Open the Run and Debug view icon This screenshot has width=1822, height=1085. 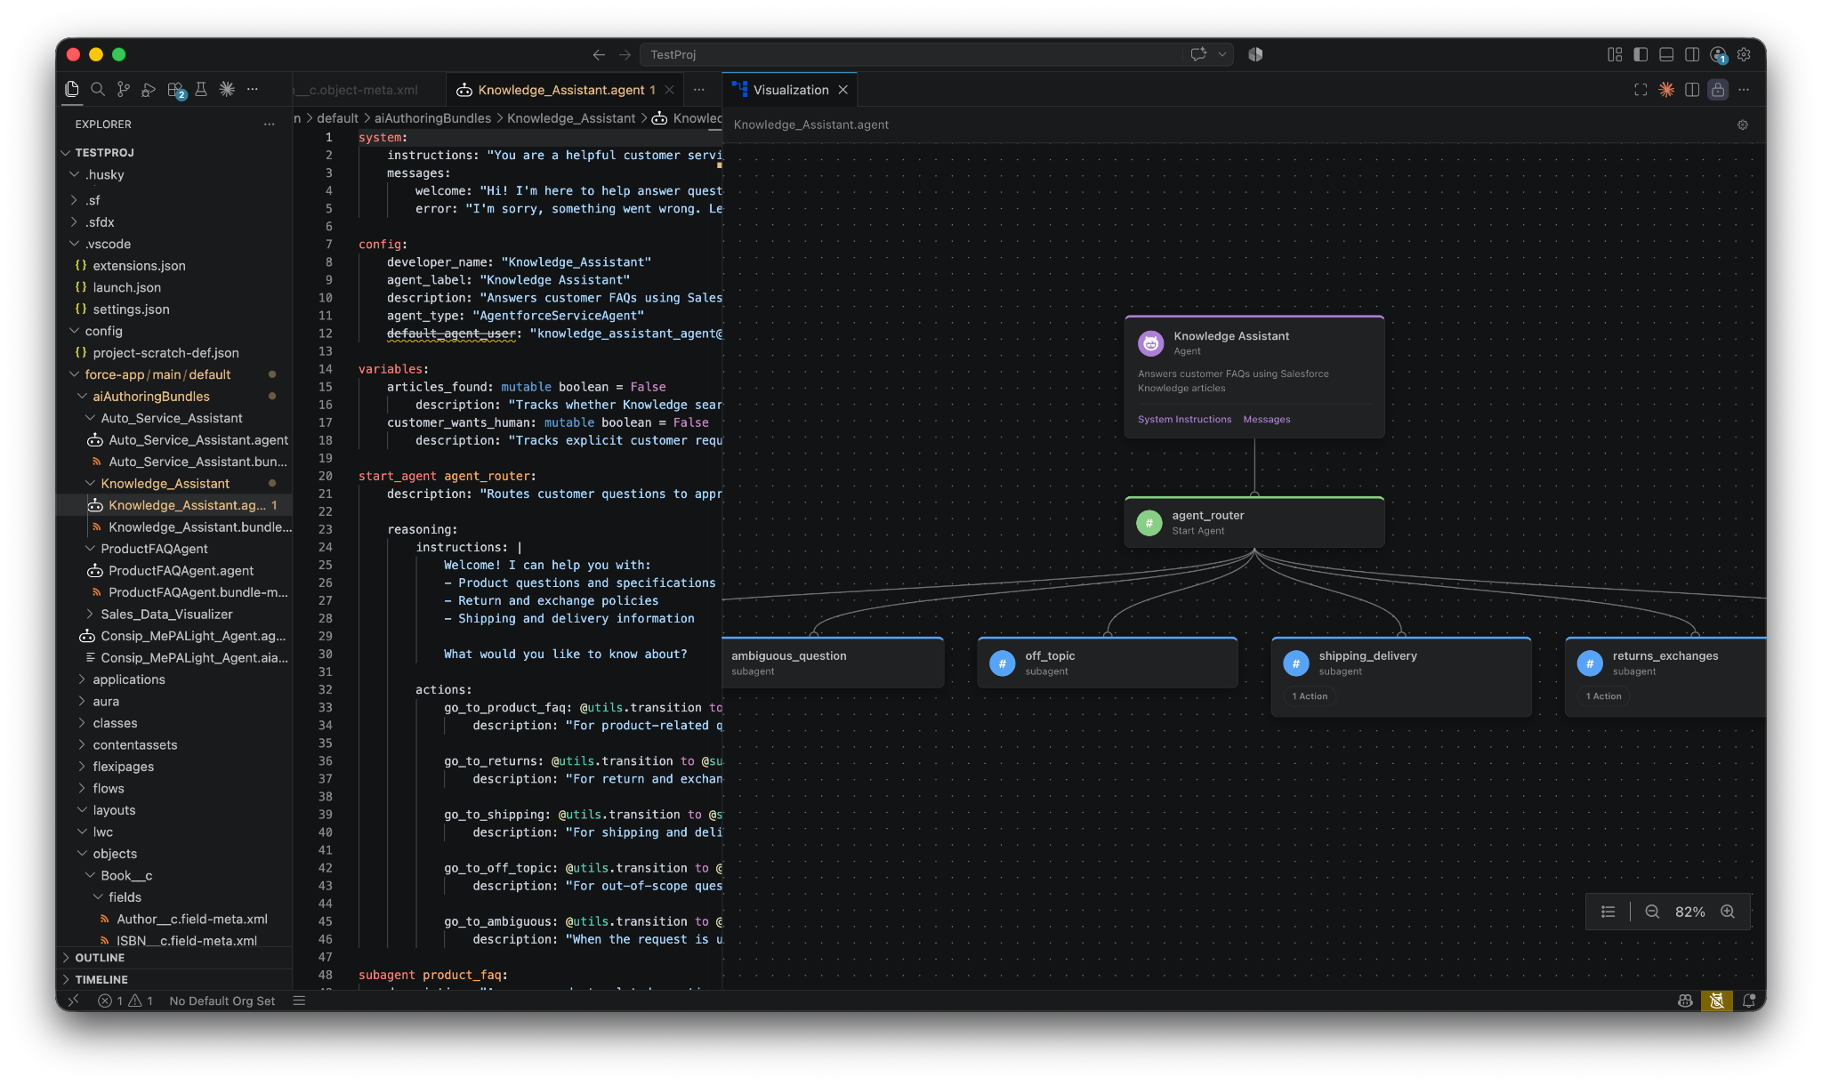click(149, 89)
